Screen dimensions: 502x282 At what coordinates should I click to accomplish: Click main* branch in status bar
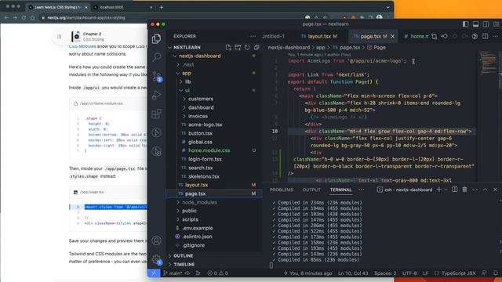173,273
